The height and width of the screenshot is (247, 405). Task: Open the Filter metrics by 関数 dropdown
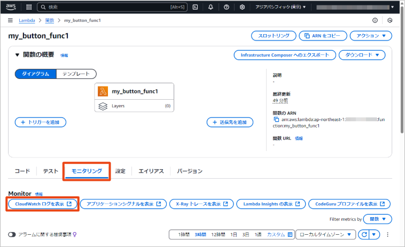[377, 219]
